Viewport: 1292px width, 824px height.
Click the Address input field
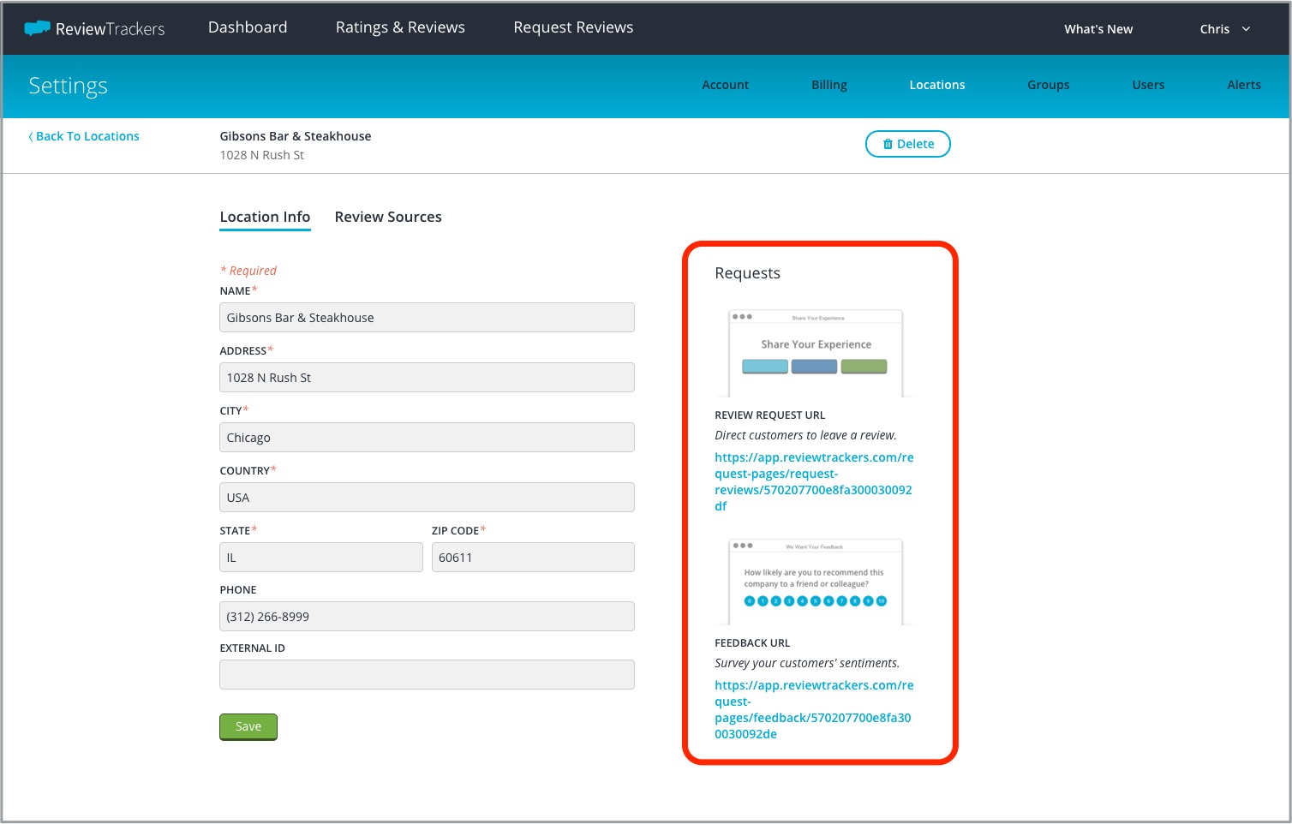click(x=427, y=378)
